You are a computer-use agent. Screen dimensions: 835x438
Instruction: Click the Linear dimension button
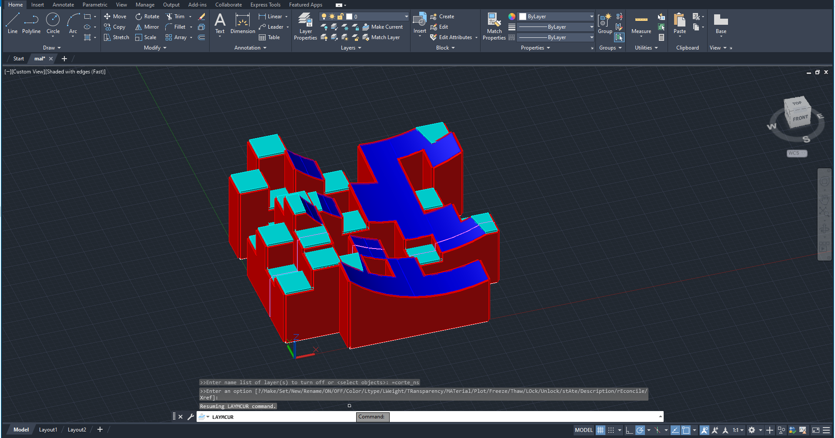click(x=270, y=17)
